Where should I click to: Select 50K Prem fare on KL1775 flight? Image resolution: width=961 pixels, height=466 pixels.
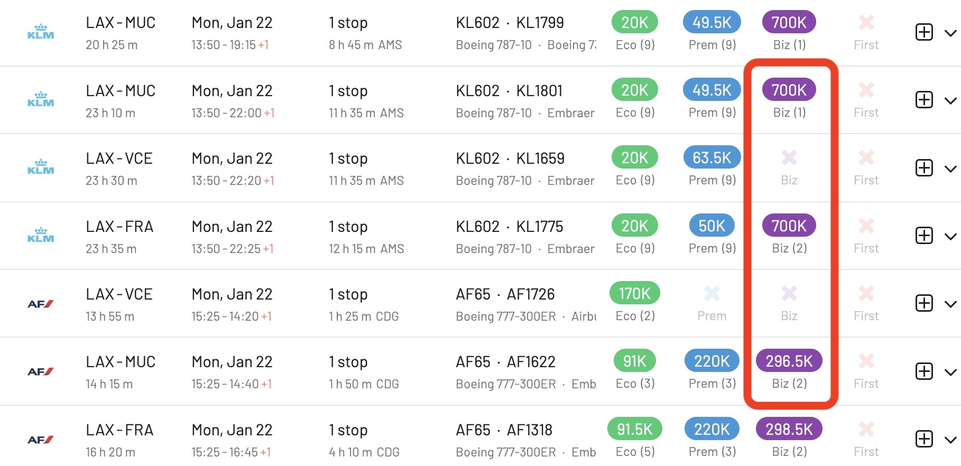[x=711, y=226]
